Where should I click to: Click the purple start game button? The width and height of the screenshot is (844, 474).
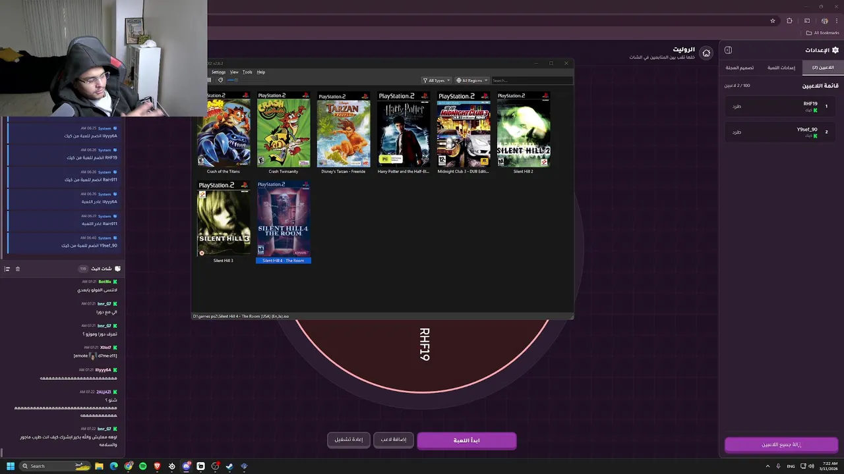click(x=467, y=440)
